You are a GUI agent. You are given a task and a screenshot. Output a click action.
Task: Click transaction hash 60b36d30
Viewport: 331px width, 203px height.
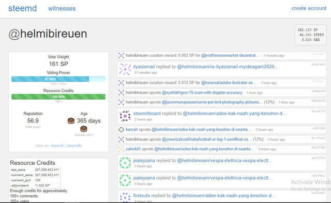point(318,101)
